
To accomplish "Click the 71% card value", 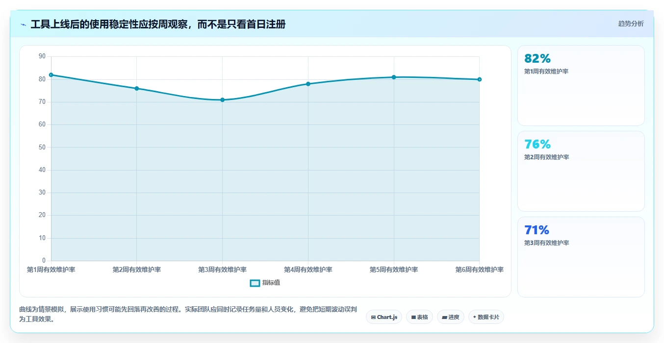I will 537,230.
